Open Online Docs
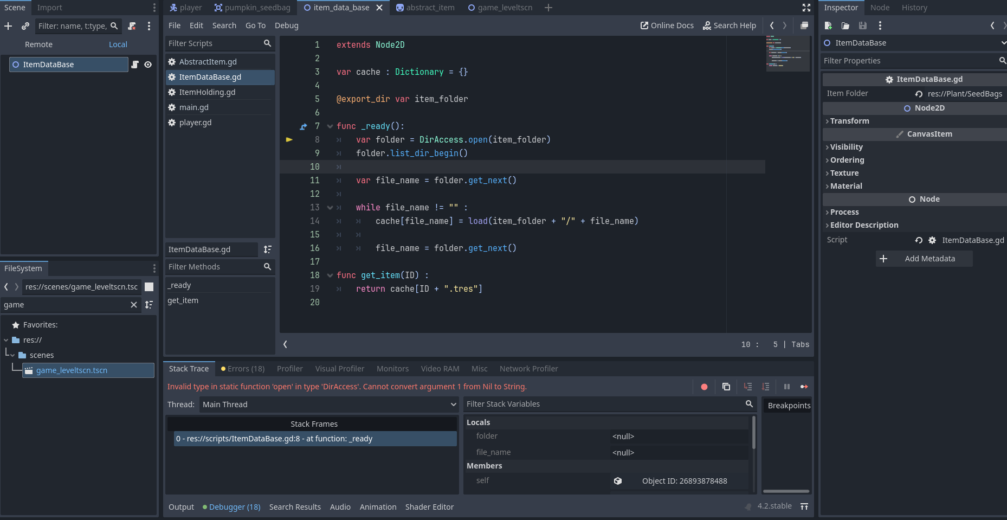The height and width of the screenshot is (520, 1007). pos(667,25)
